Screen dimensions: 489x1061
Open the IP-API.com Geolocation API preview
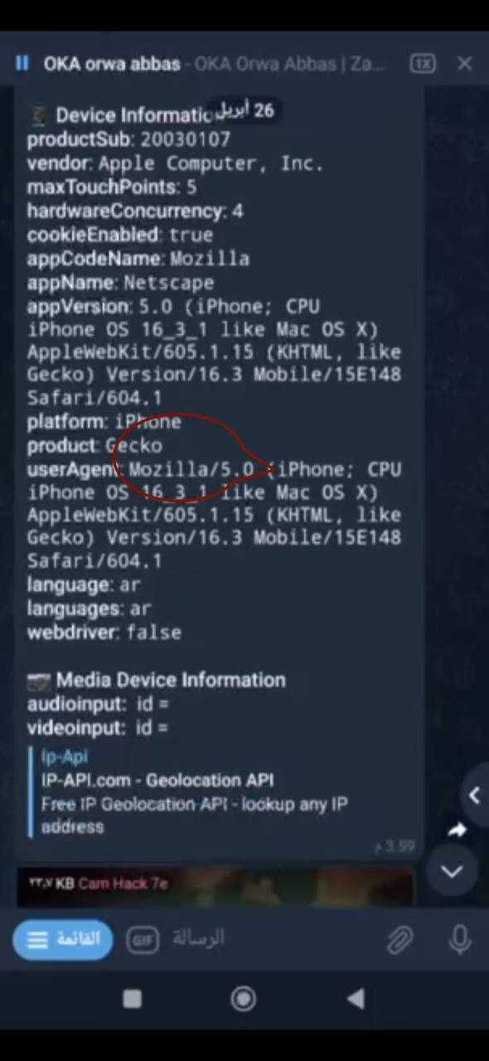157,780
